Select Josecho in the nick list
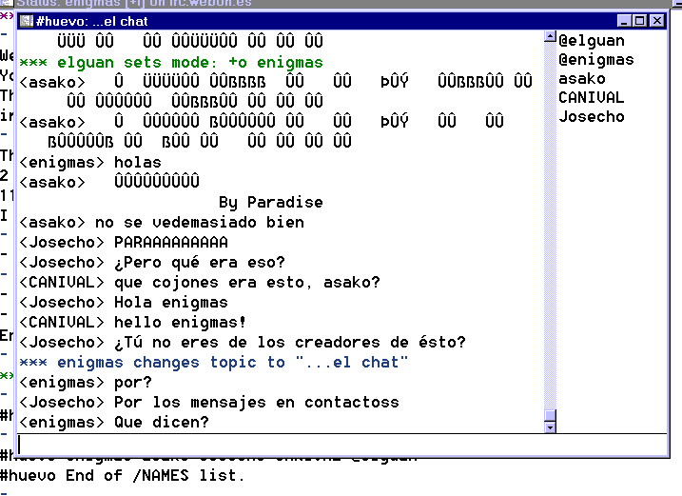The image size is (682, 496). pos(591,117)
